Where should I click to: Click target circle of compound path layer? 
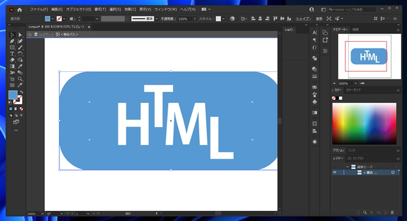(393, 172)
